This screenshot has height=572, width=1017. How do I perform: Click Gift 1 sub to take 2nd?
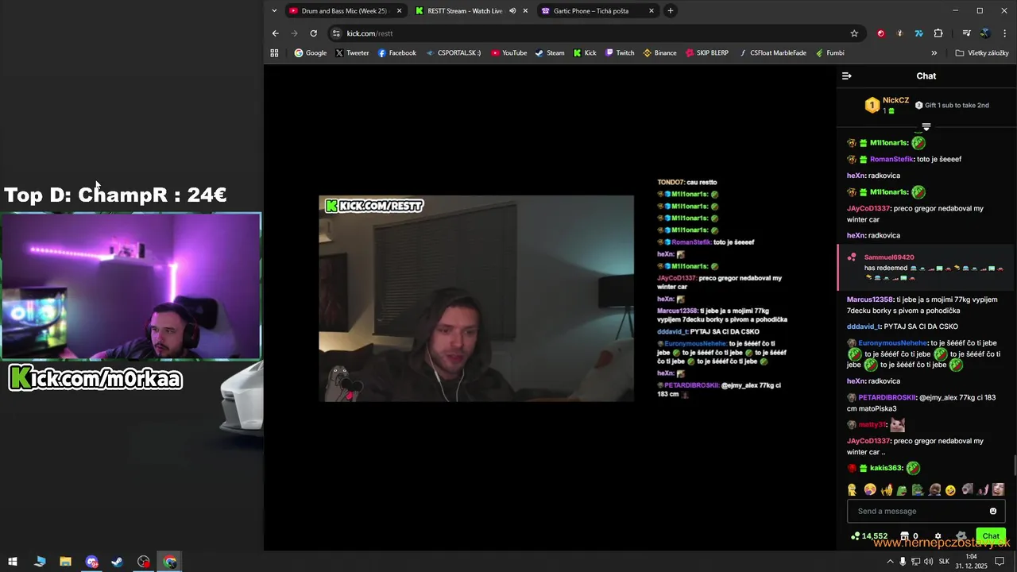click(x=952, y=105)
